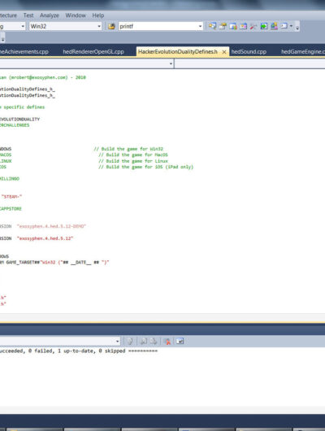Open the Toolbox icon with hammer and wrench
The image size is (325, 431).
click(253, 26)
